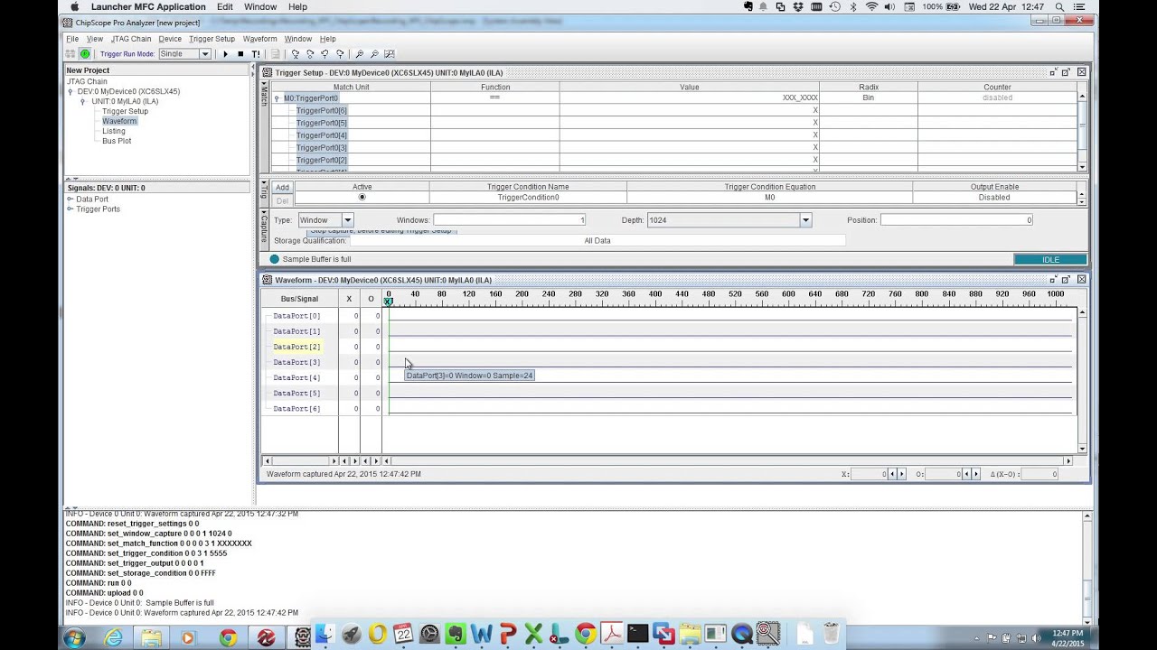Click the green JTAG connection status icon
The image size is (1157, 650).
coord(85,54)
